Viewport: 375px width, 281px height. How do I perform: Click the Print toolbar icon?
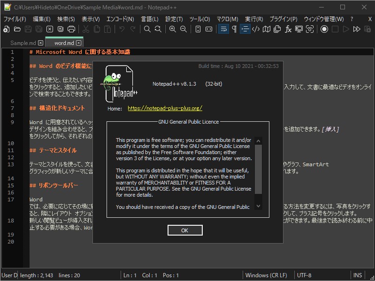(x=71, y=29)
